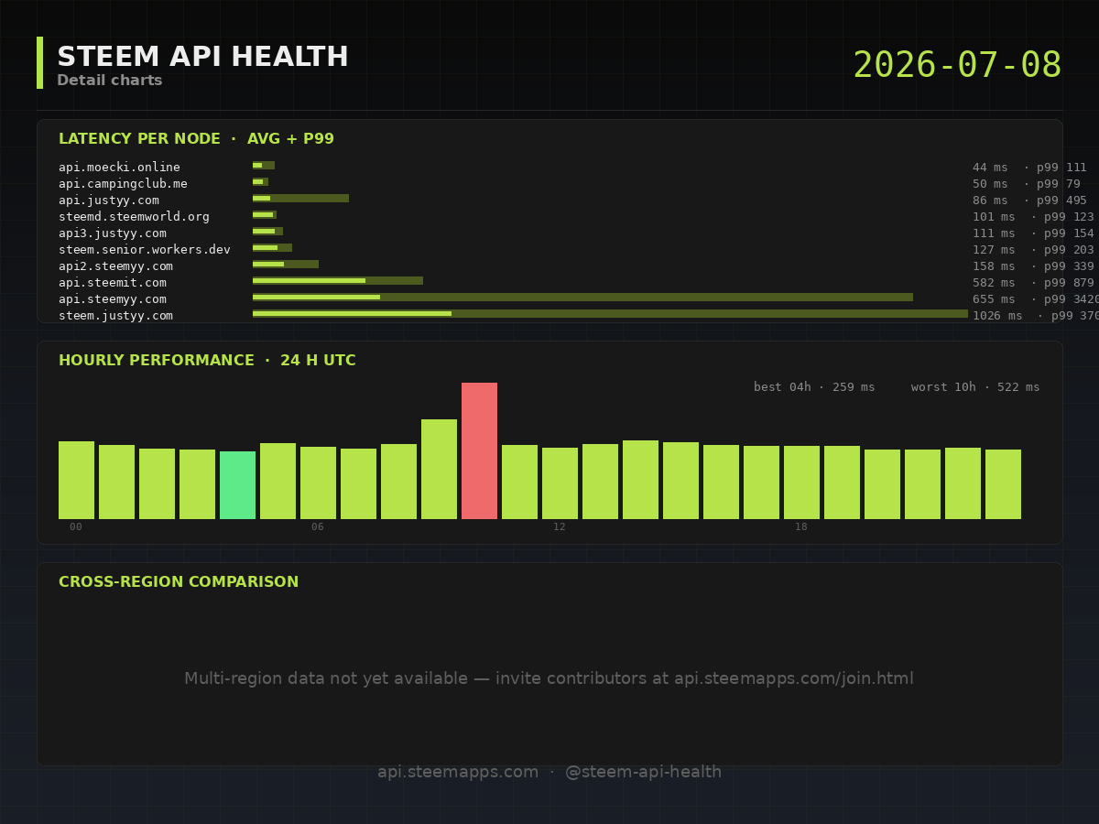Click the api.moecki.online latency bar
Screen dimensions: 1099x824
[264, 165]
